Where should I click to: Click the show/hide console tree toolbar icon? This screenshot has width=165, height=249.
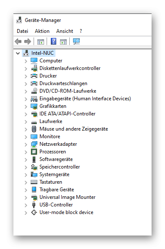(41, 42)
